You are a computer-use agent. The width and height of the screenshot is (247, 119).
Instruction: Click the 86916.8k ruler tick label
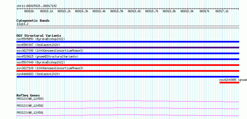pyautogui.click(x=169, y=11)
